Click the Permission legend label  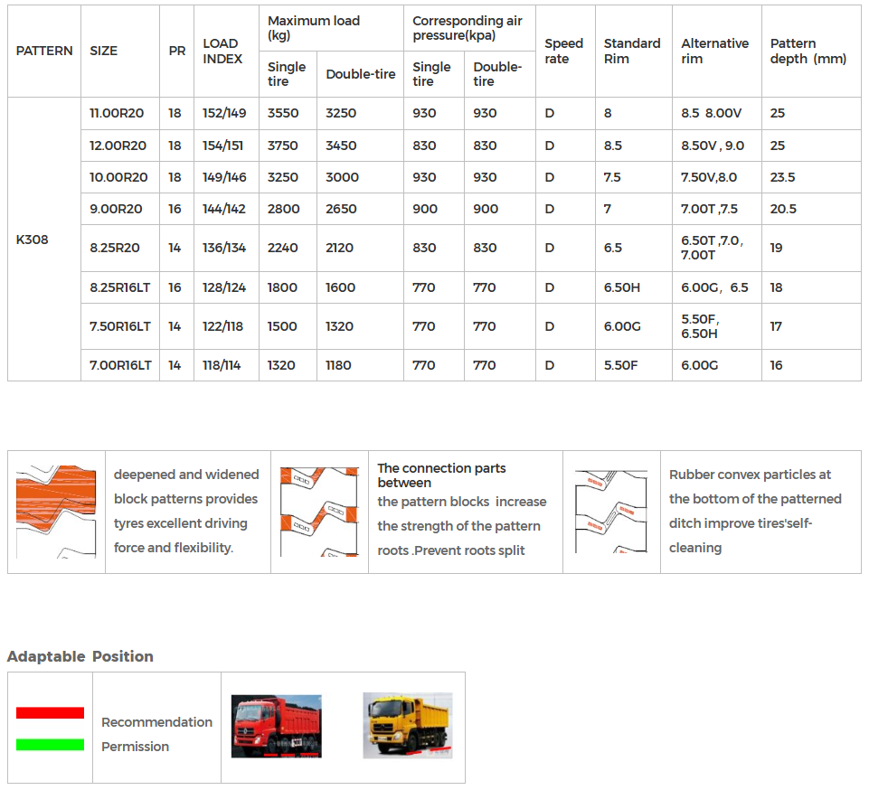click(x=136, y=747)
